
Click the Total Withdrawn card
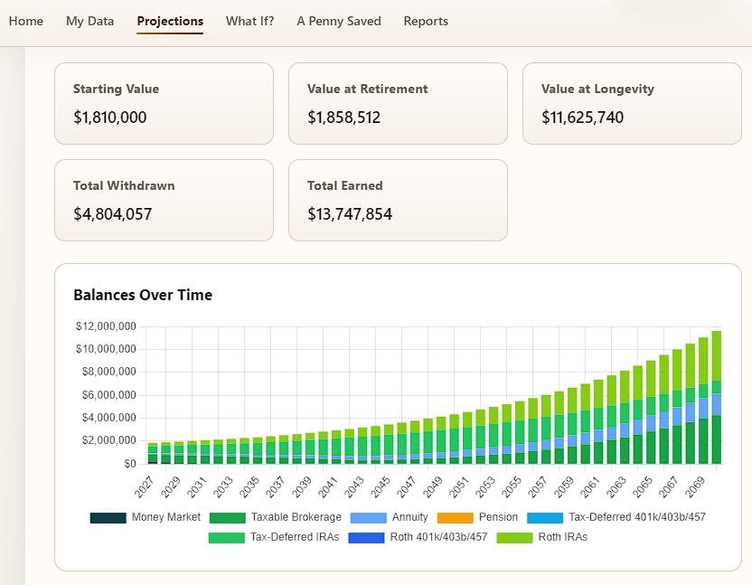164,200
